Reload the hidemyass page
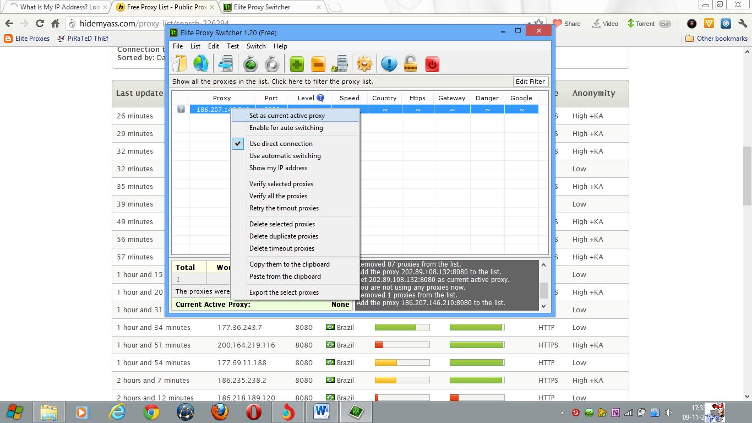 point(40,24)
